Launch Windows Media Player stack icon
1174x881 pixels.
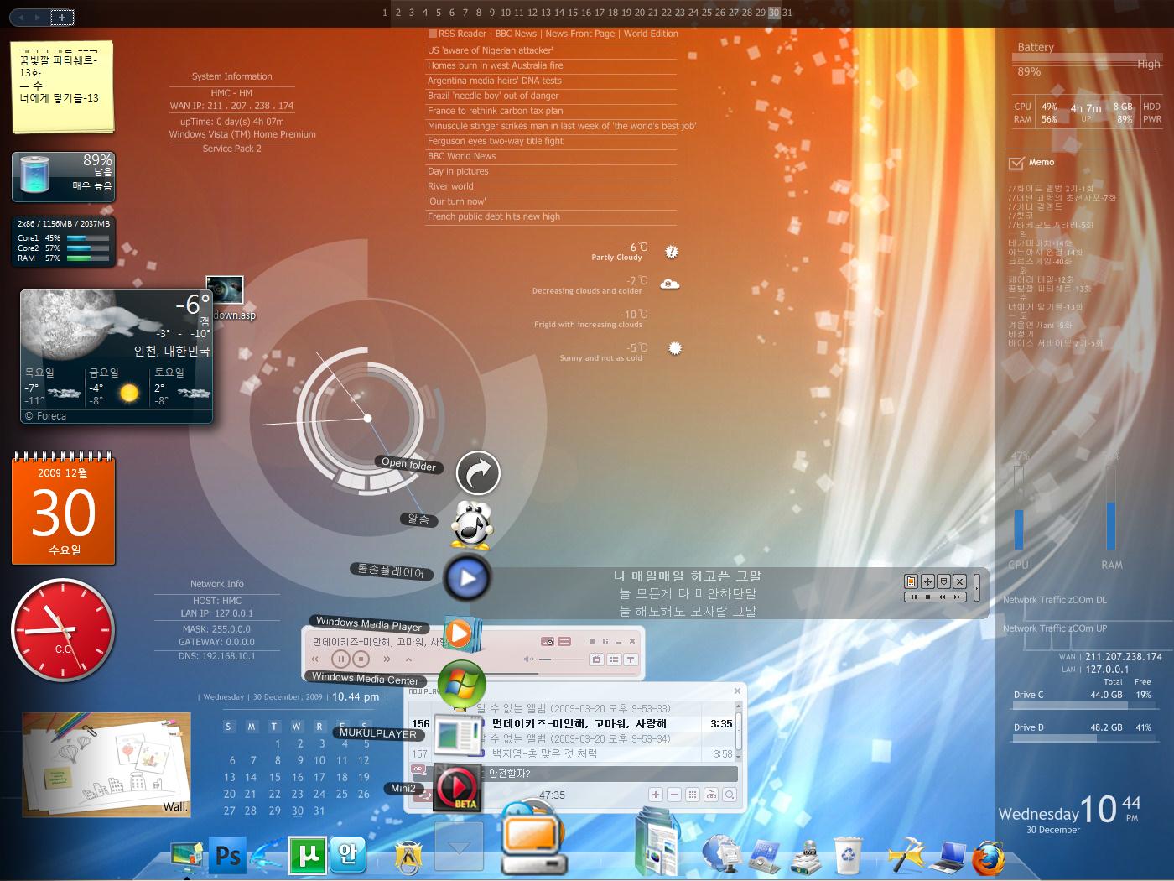461,634
